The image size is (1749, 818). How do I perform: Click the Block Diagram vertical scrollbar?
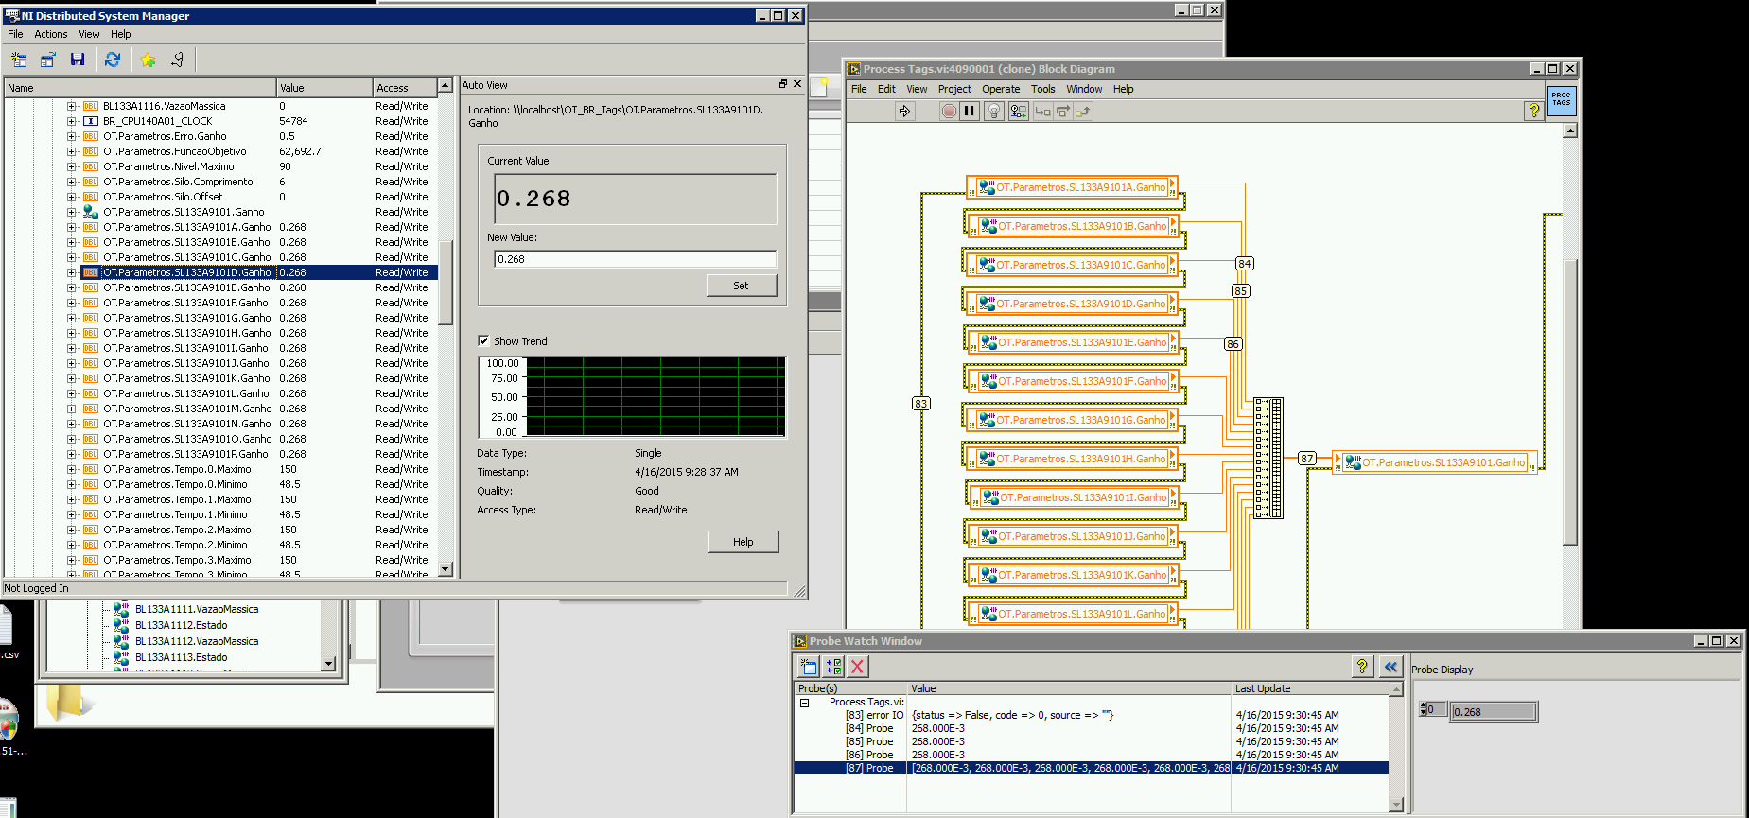click(1570, 402)
